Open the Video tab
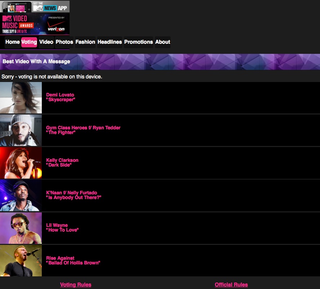 click(x=46, y=42)
